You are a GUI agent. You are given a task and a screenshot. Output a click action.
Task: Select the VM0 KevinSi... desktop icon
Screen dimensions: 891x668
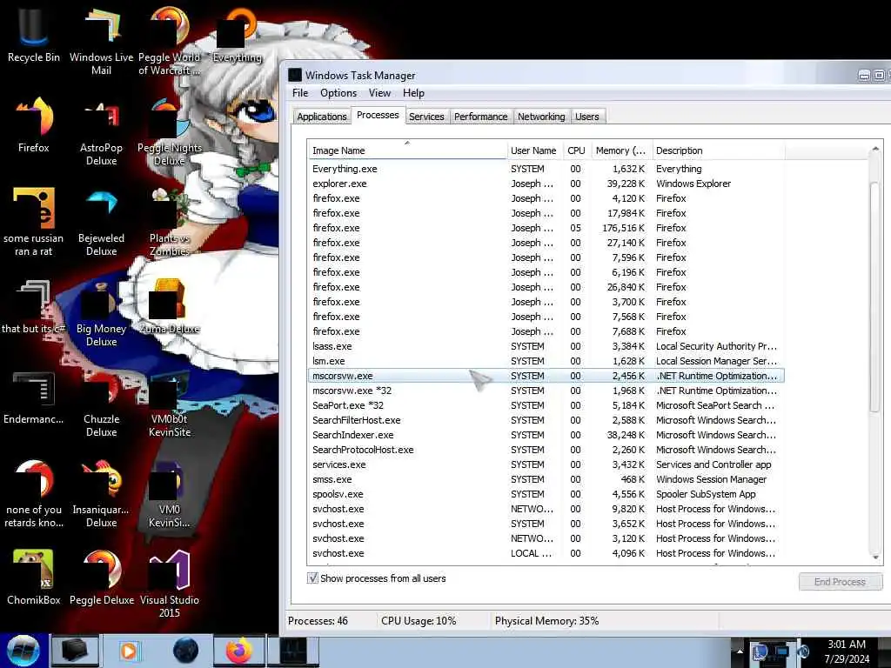169,493
